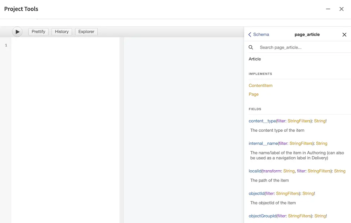This screenshot has width=351, height=223.
Task: Toggle the Explorer panel
Action: 86,32
